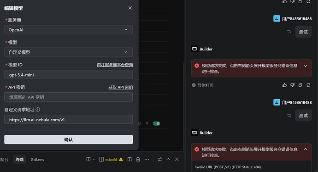Confirm with the 确认 button
The height and width of the screenshot is (172, 318).
coord(69,139)
